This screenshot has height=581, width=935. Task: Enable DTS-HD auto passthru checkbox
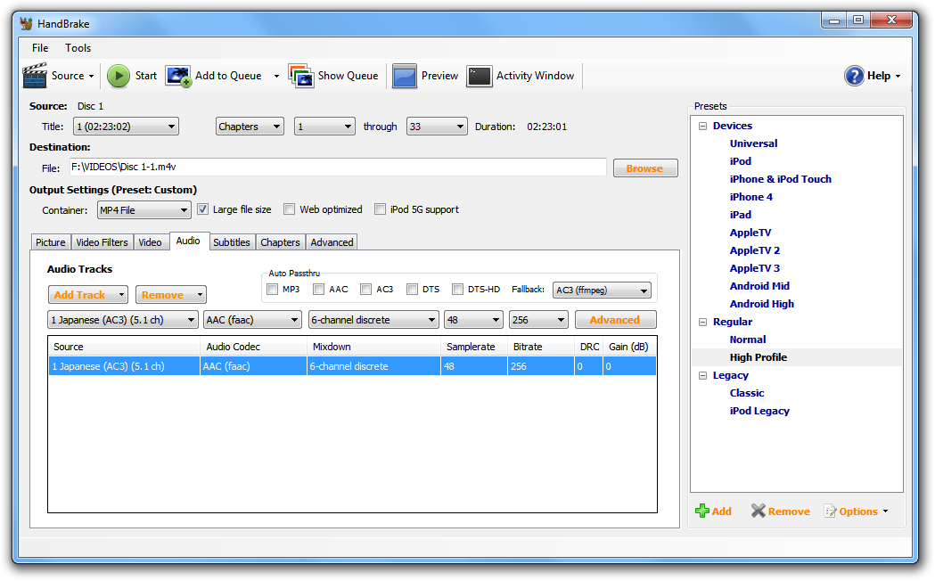457,289
